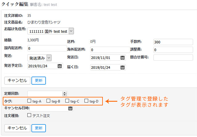197x137 pixels.
Task: Check the tag-A checkbox
Action: tap(29, 101)
